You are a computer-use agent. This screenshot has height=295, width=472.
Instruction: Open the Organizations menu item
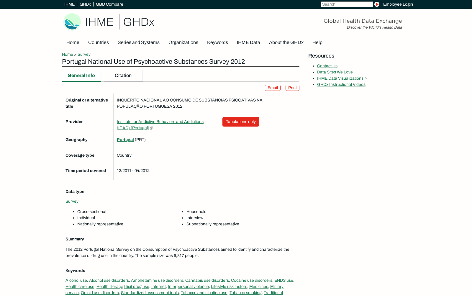[183, 42]
